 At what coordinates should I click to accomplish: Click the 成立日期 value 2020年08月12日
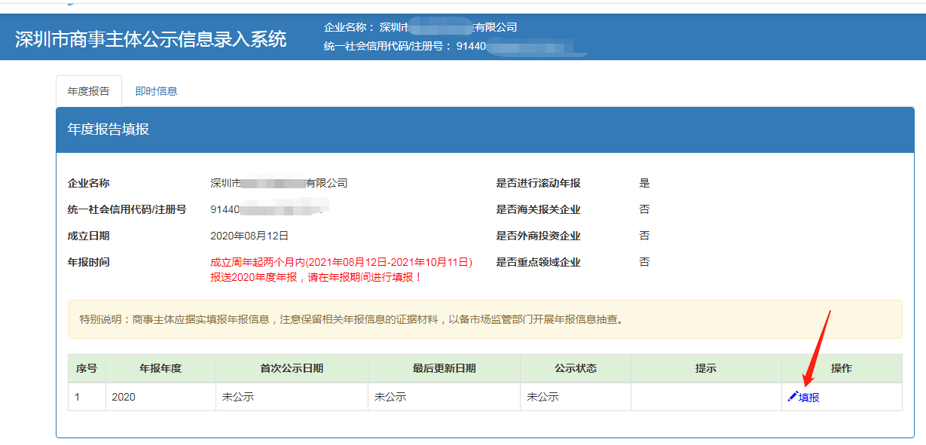[249, 236]
